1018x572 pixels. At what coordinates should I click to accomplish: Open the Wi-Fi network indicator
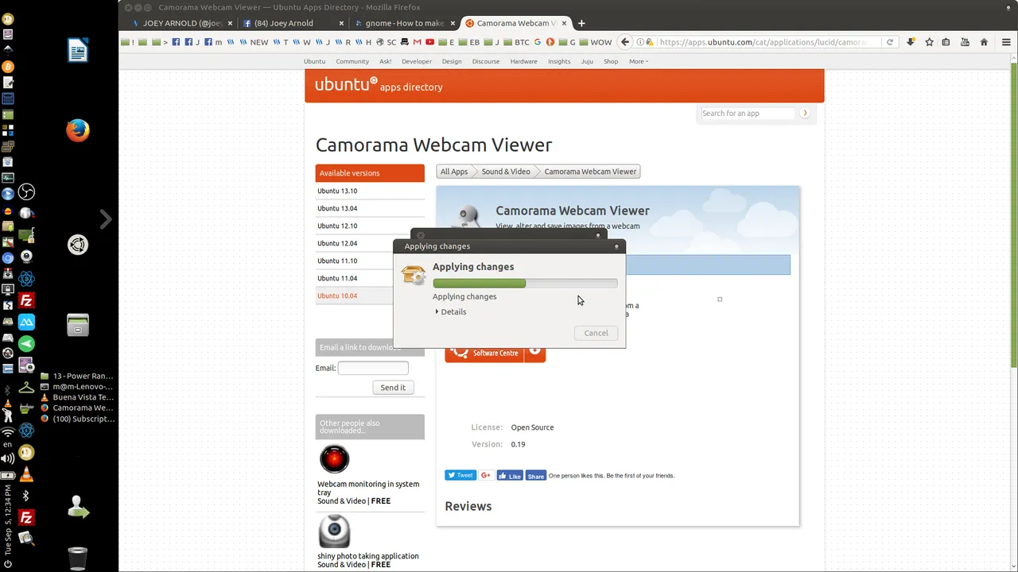pyautogui.click(x=8, y=432)
